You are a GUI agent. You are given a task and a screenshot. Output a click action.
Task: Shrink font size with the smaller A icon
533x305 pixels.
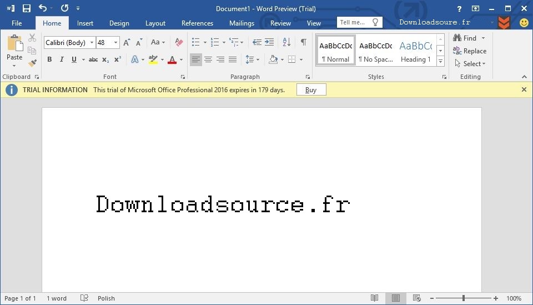point(139,43)
